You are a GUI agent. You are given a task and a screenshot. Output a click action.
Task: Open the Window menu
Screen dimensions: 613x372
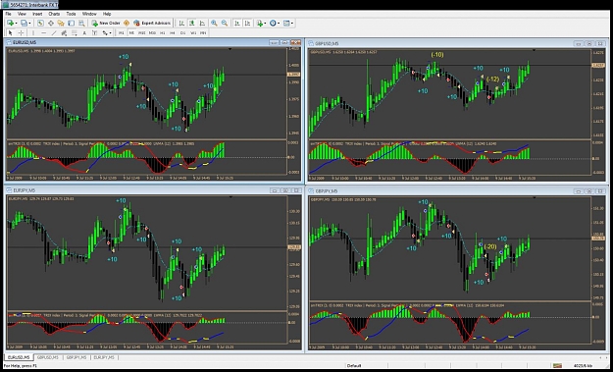[89, 14]
